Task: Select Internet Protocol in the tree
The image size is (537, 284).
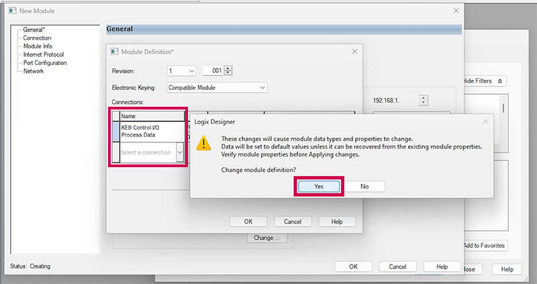Action: [x=44, y=54]
